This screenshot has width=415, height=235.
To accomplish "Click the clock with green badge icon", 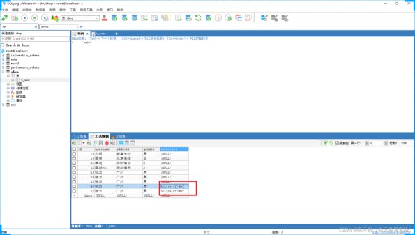I will pos(228,18).
